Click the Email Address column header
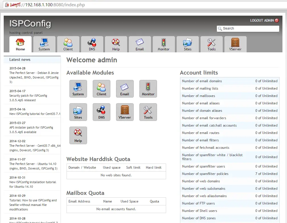The width and height of the screenshot is (287, 223). click(x=79, y=201)
